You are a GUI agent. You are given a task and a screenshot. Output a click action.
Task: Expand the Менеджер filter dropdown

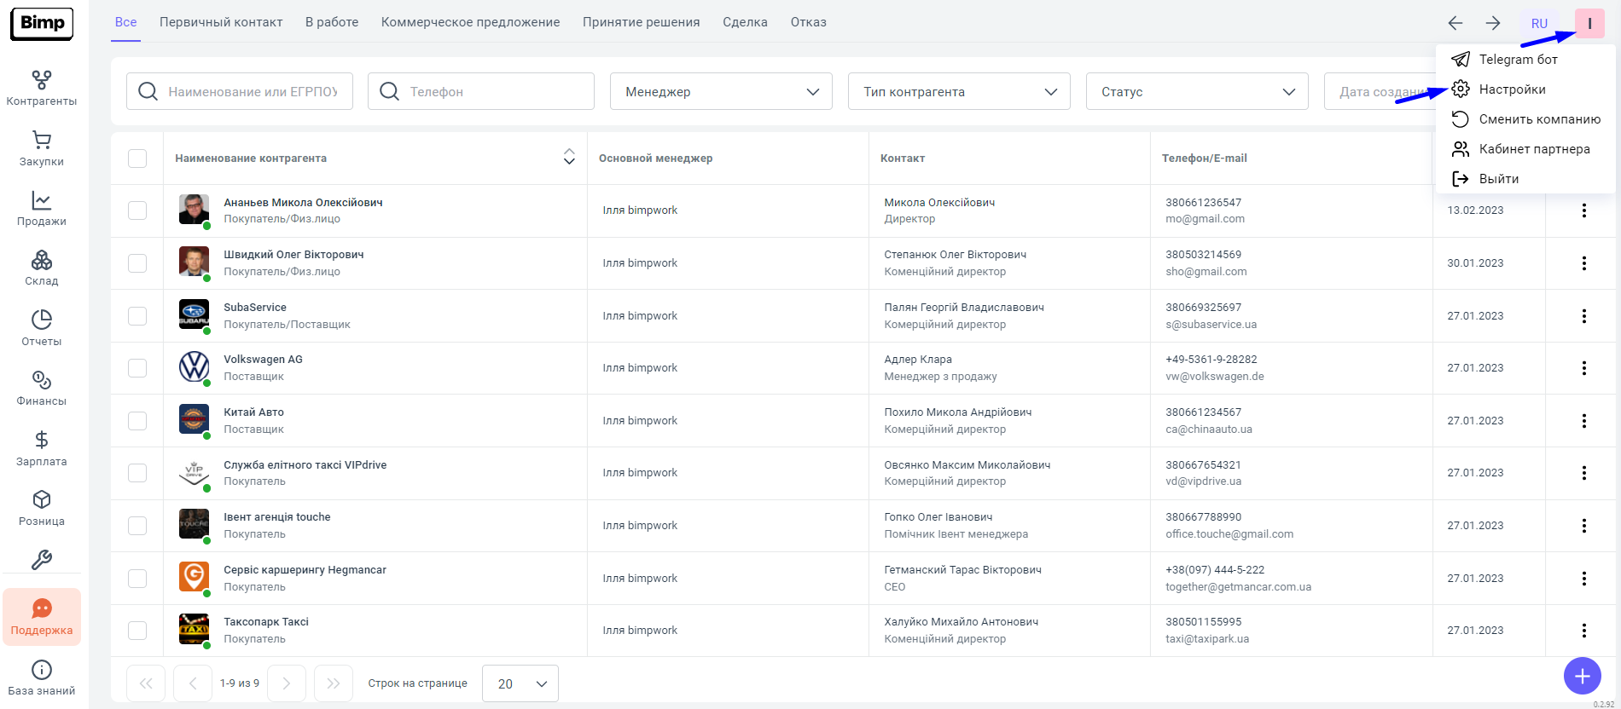[721, 91]
